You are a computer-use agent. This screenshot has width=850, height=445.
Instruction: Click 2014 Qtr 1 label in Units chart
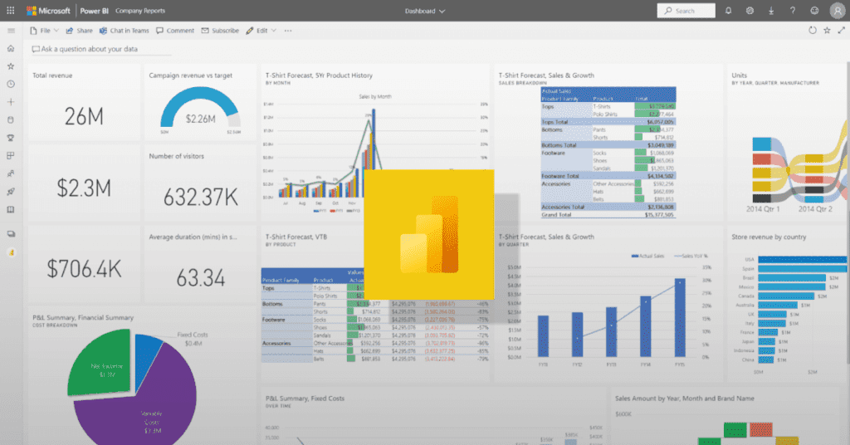(x=763, y=208)
